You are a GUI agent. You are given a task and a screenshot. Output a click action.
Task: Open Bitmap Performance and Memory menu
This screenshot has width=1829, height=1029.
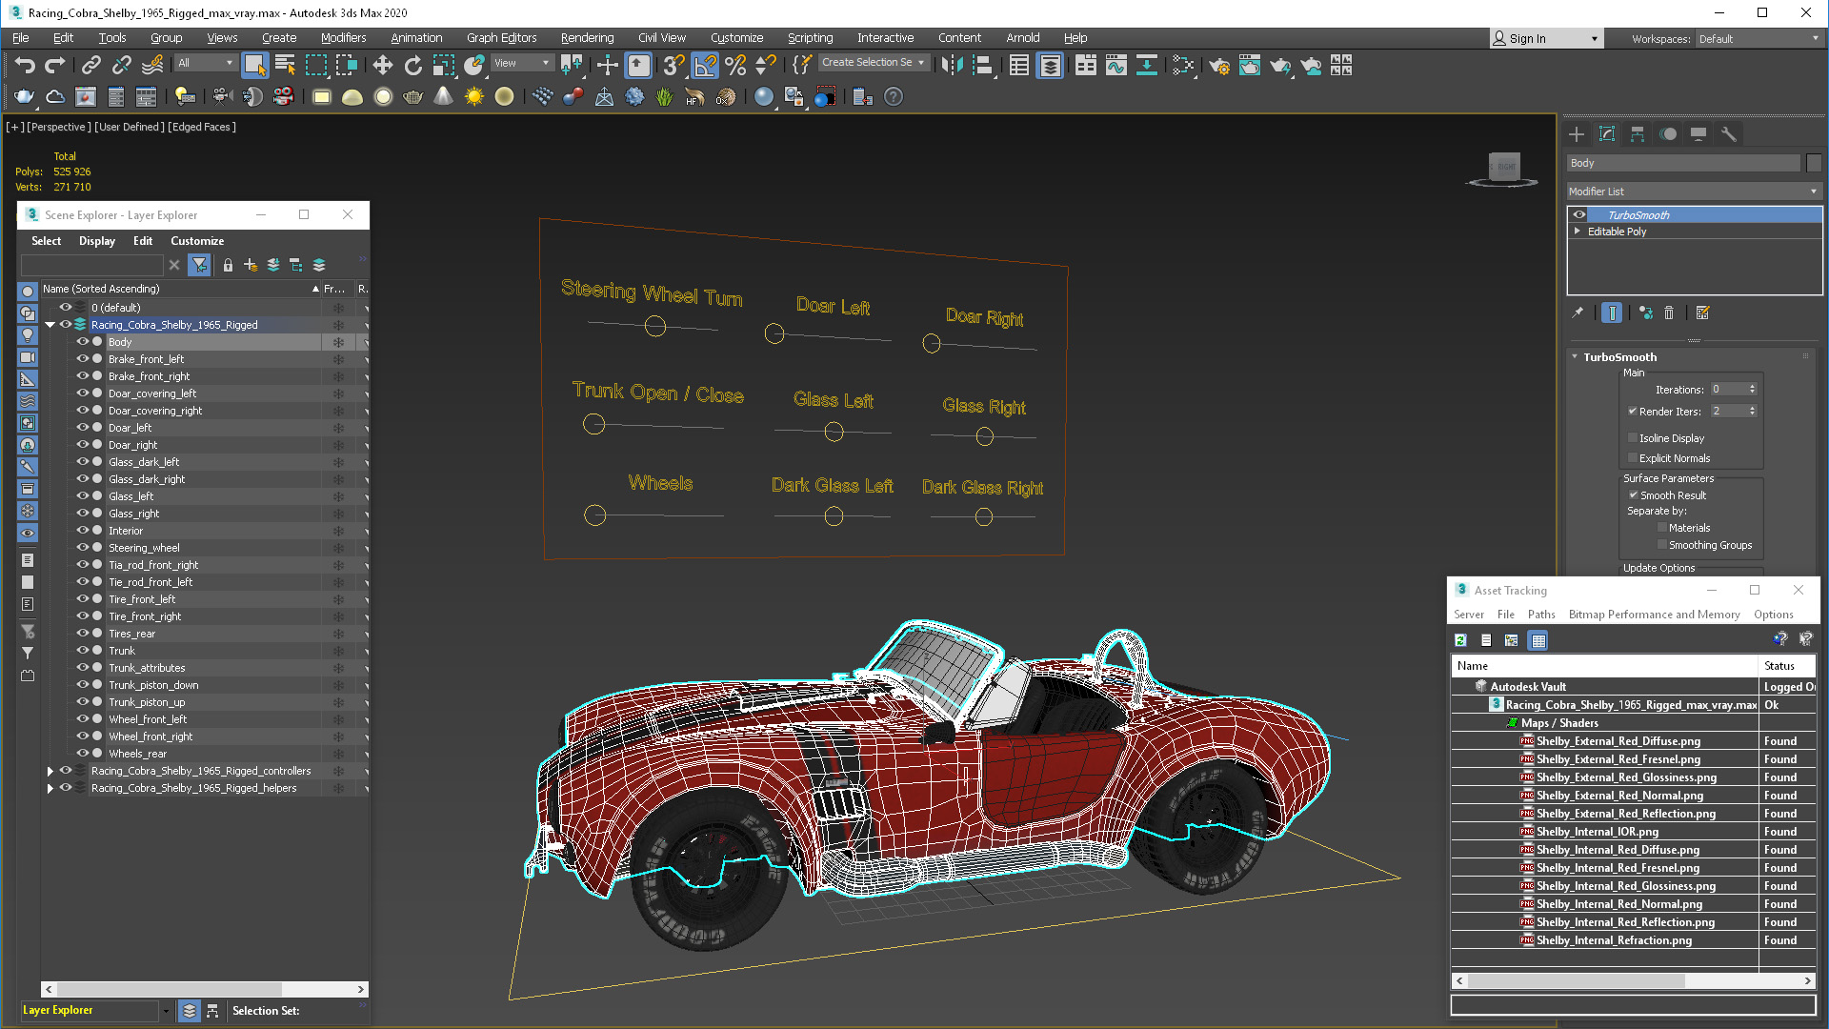pos(1654,615)
